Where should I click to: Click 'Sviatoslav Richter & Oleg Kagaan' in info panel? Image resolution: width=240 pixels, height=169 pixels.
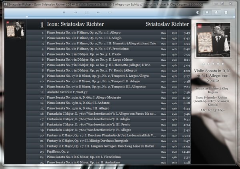pyautogui.click(x=212, y=90)
